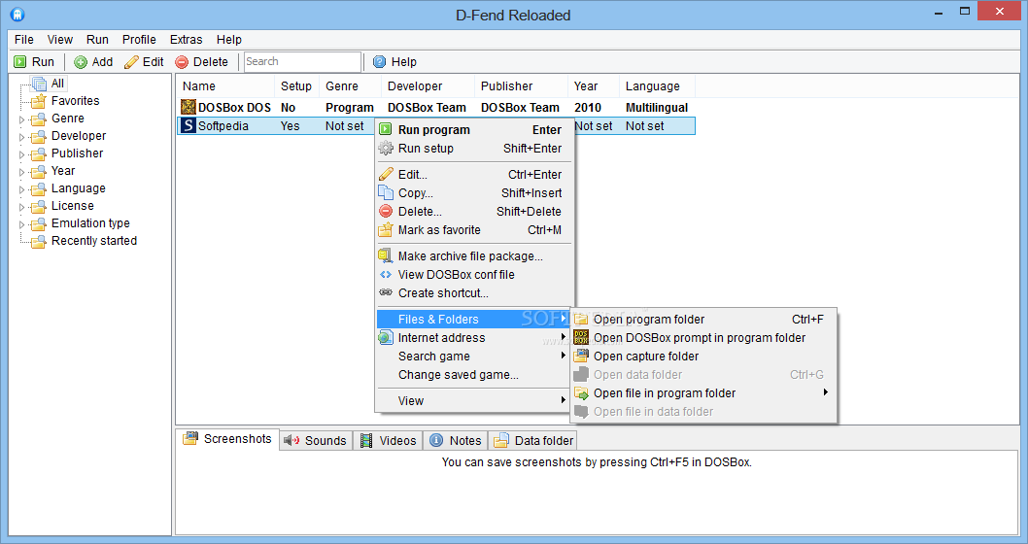Open the View submenu arrow in context menu
The height and width of the screenshot is (544, 1028).
[x=564, y=400]
